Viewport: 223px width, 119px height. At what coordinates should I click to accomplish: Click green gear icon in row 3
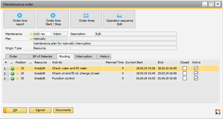13,78
